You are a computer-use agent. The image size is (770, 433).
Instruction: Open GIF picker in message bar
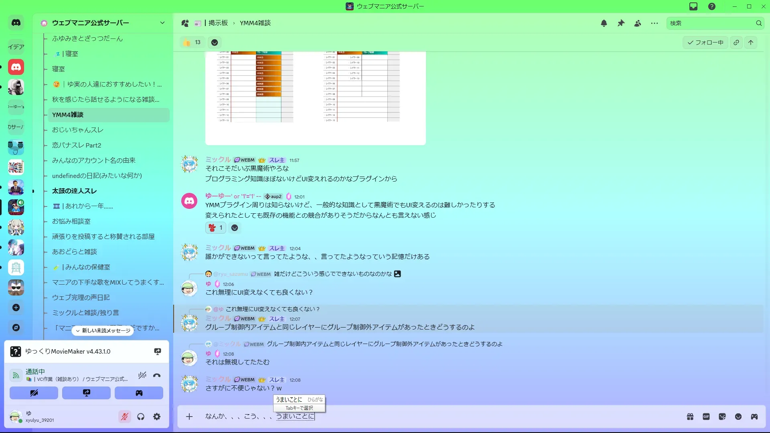(706, 417)
